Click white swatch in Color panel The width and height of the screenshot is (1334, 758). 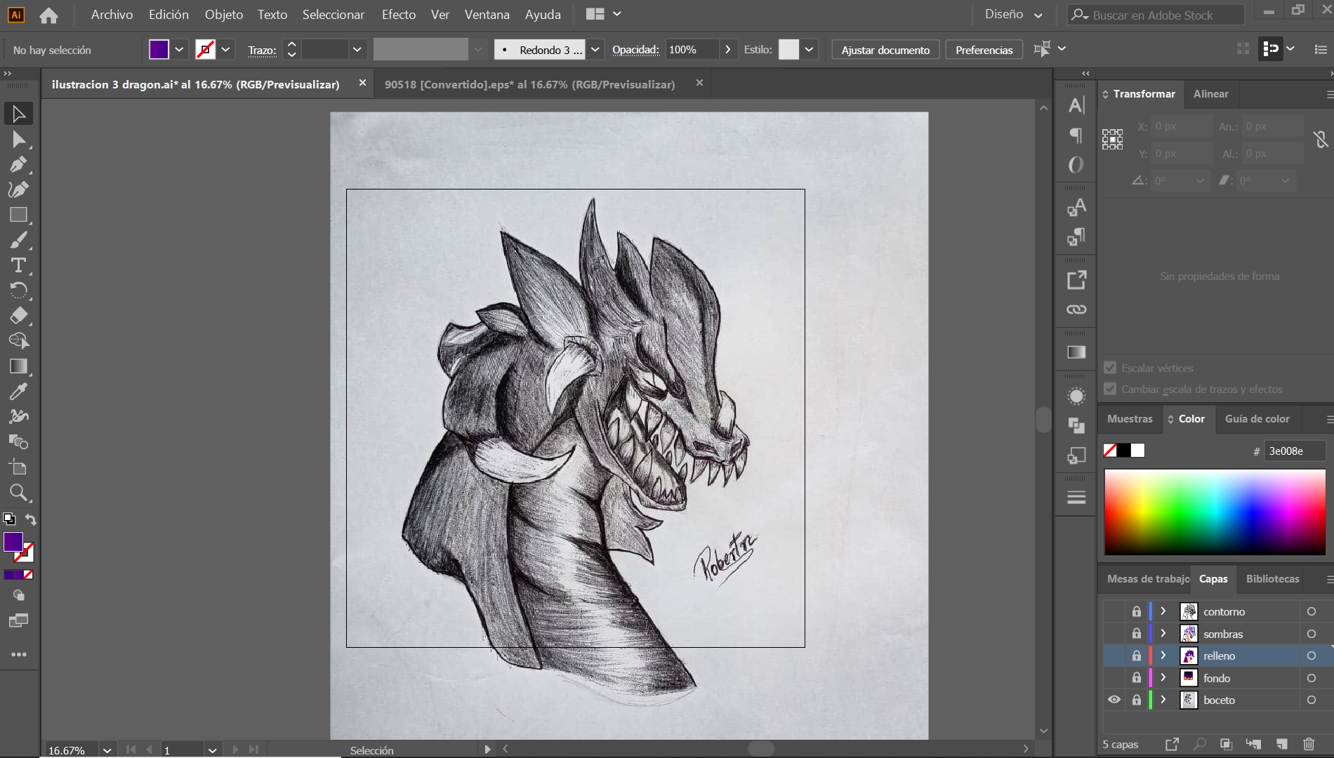point(1138,451)
